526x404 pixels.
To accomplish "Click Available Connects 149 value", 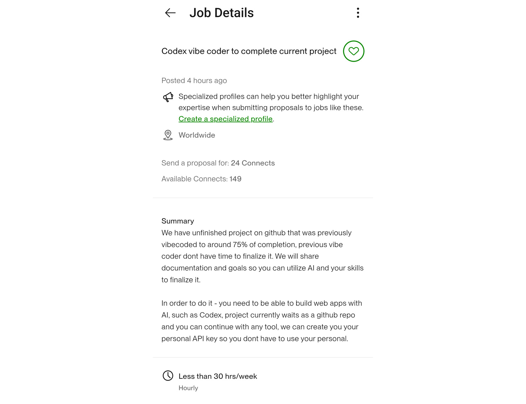I will pyautogui.click(x=235, y=179).
